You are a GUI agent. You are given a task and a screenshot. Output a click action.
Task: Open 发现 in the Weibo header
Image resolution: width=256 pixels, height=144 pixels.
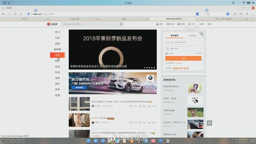[181, 24]
